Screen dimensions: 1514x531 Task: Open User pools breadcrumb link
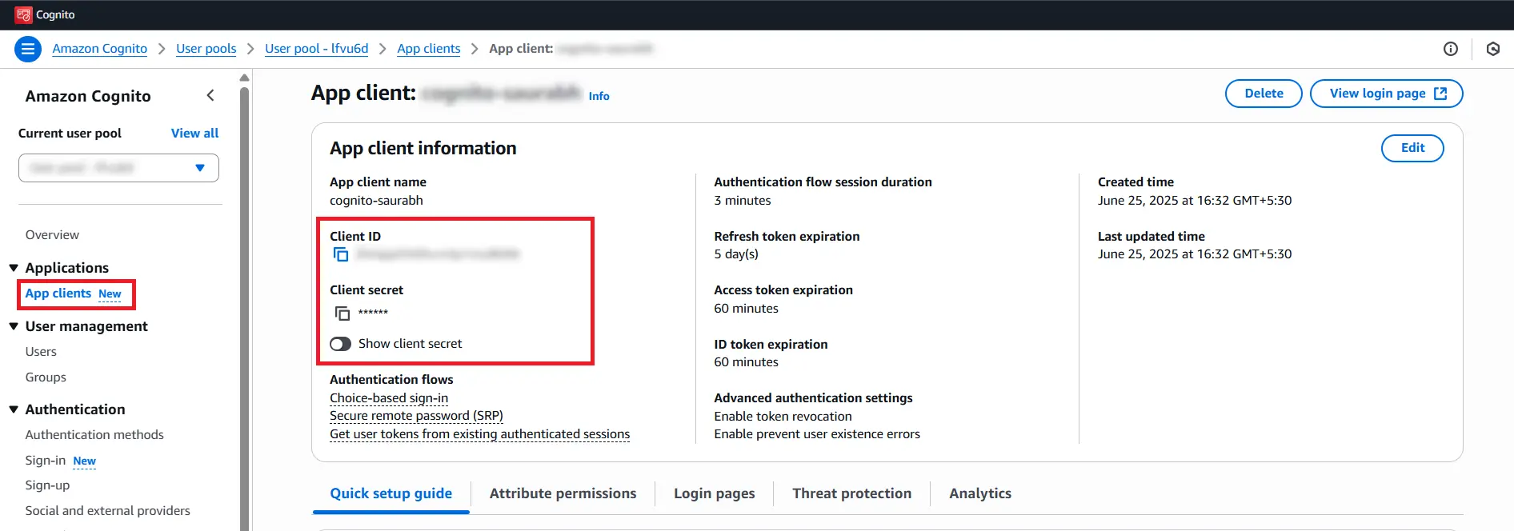206,49
